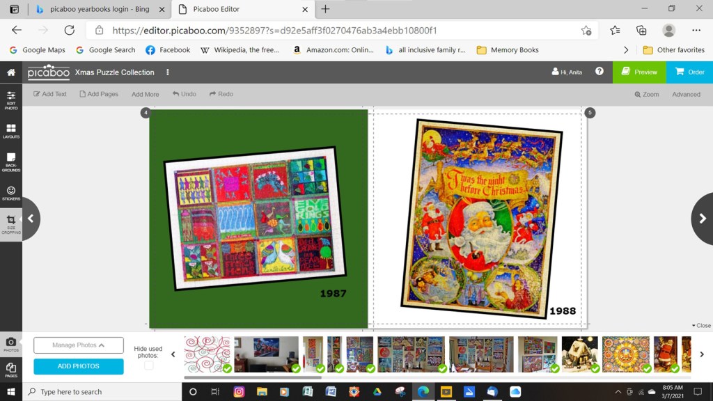Open the Pages panel in sidebar

click(x=10, y=370)
